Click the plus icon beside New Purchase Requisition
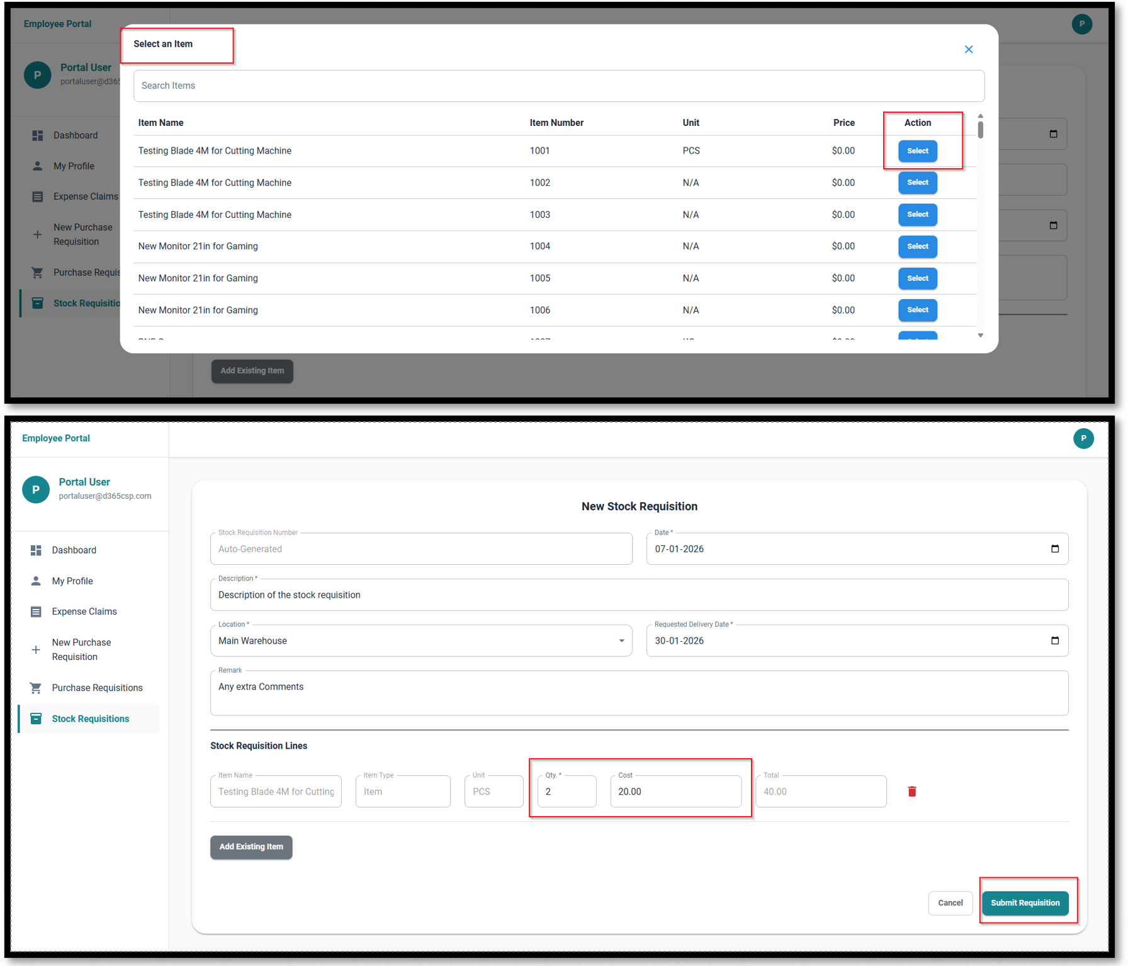1128x966 pixels. pyautogui.click(x=36, y=649)
